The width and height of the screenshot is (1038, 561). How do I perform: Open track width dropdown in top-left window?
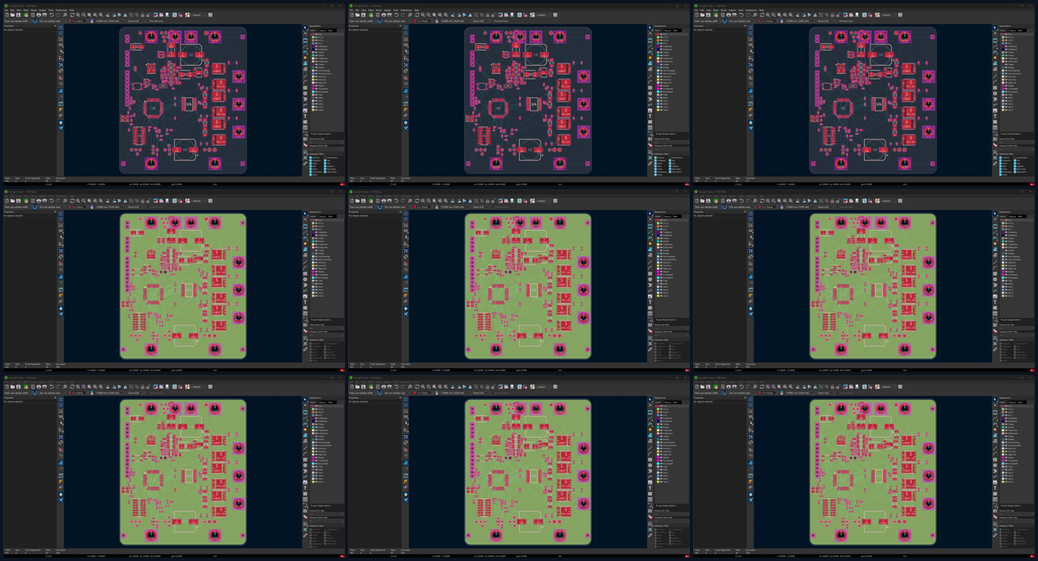tap(18, 21)
